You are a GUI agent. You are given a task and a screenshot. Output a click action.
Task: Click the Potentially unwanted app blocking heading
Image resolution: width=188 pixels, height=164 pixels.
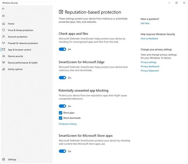click(83, 90)
